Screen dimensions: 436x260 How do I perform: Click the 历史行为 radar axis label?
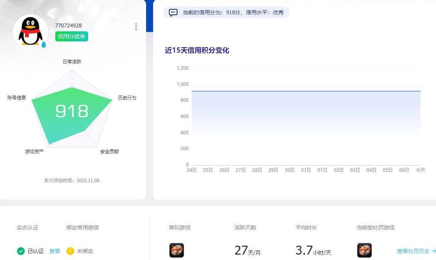click(x=127, y=98)
